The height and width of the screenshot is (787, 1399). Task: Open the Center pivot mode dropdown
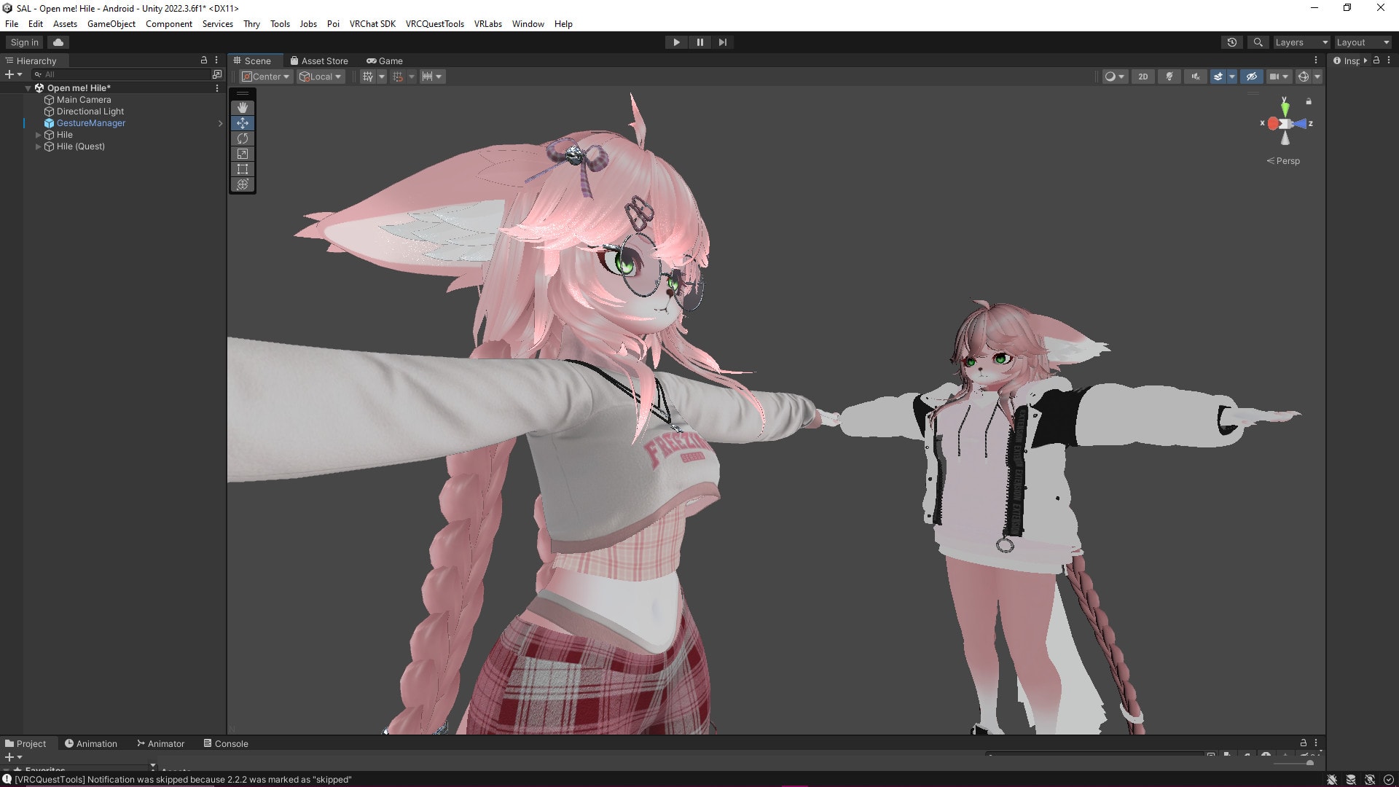click(x=267, y=77)
